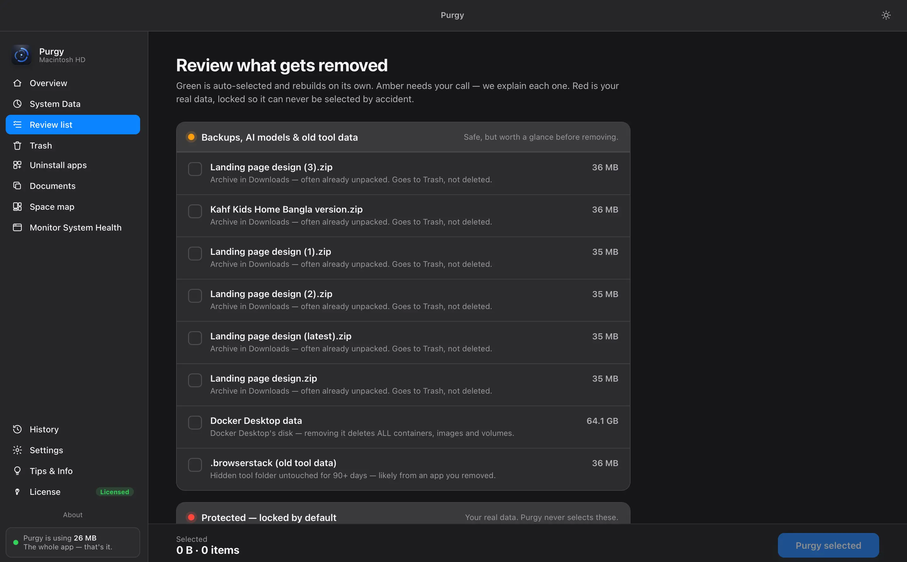
Task: Click the Review list checklist icon
Action: click(17, 125)
